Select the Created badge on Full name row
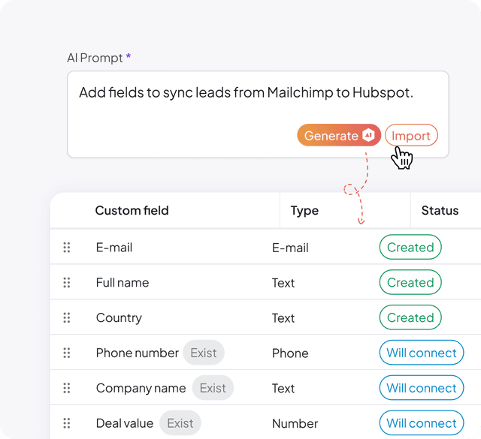Image resolution: width=481 pixels, height=439 pixels. [x=410, y=283]
